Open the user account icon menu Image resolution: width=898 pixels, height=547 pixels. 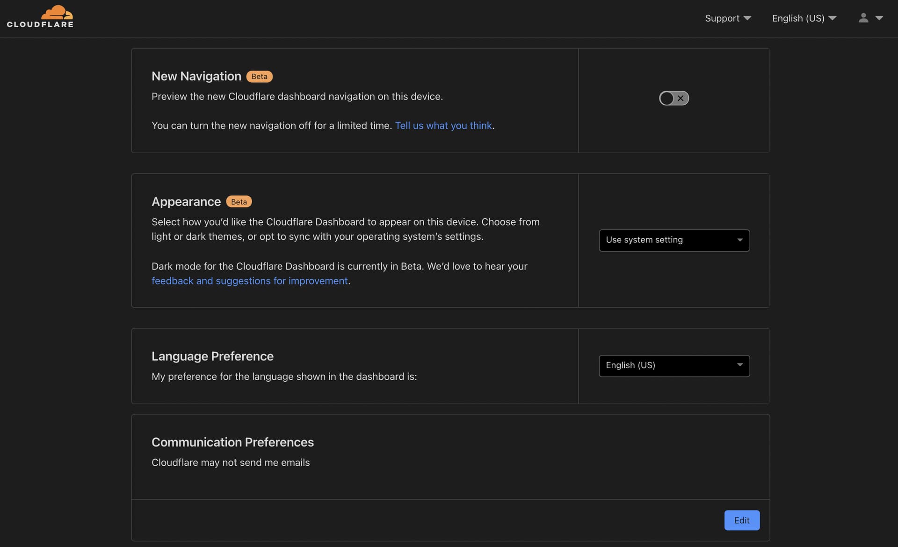(x=863, y=18)
